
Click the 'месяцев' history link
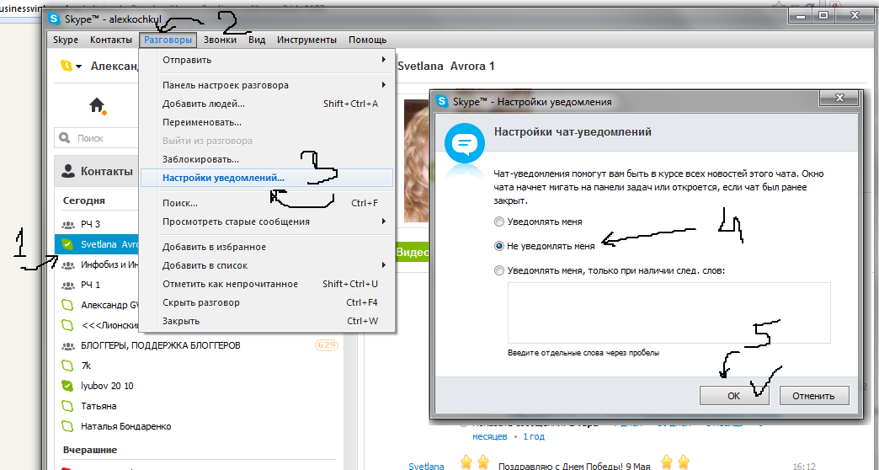point(489,436)
